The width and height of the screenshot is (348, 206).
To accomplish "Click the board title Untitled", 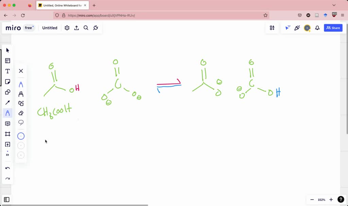I will (x=50, y=28).
